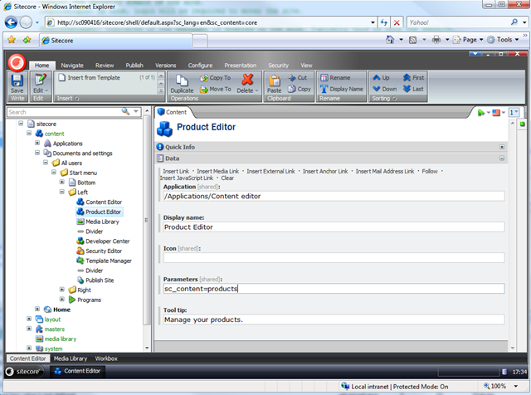Click into the Icon field
Viewport: 531px width, 395px height.
[334, 258]
